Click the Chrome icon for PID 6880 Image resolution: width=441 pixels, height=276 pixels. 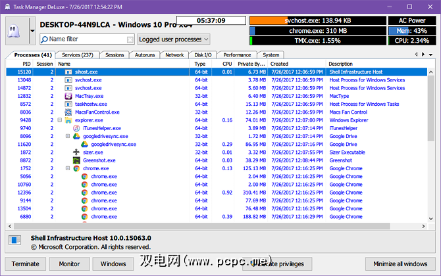(x=84, y=217)
